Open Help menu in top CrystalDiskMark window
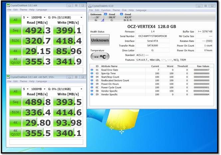Screen dimensions: 221x155 point(32,10)
